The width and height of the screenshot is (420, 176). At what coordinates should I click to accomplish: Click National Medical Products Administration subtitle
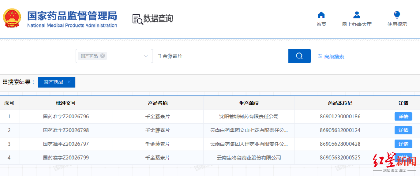point(72,26)
